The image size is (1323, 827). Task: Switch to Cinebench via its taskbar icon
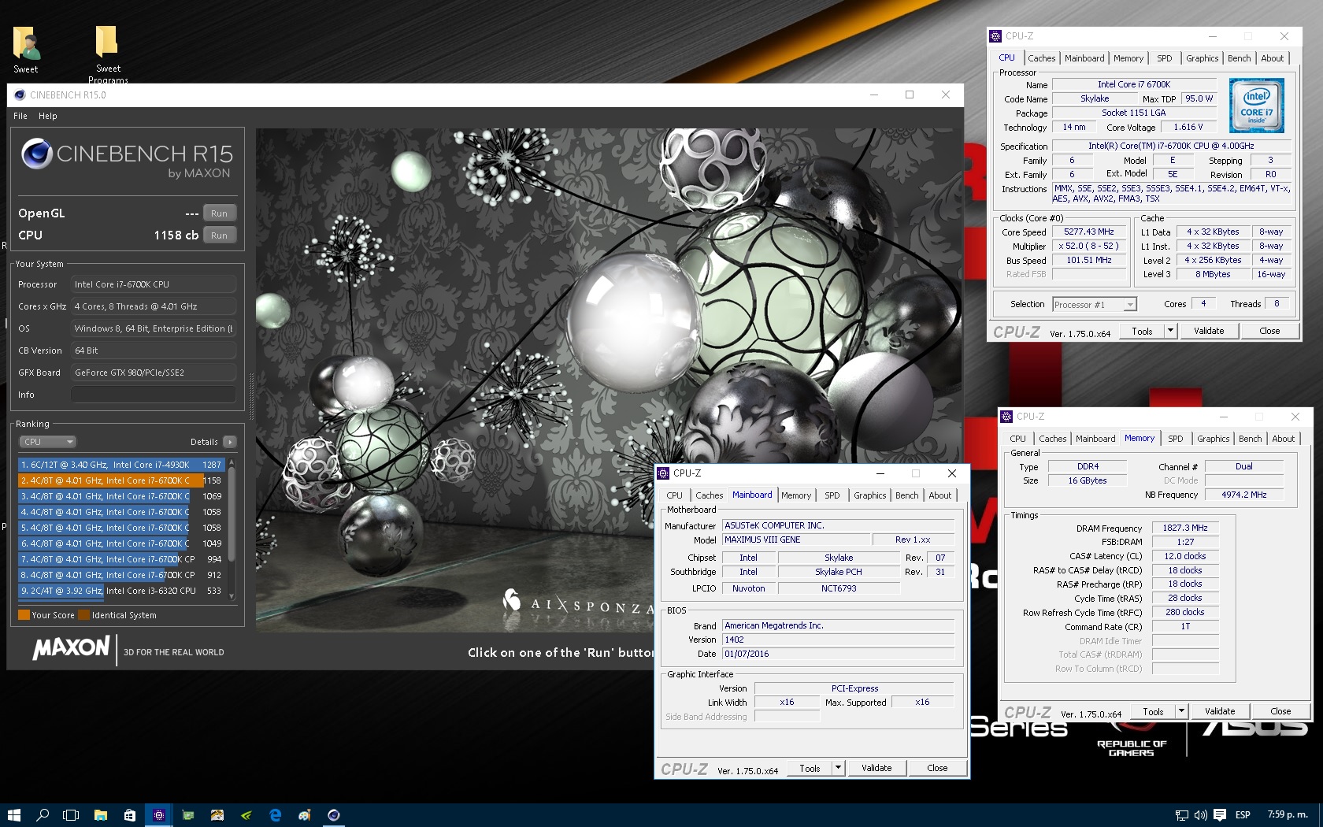(x=334, y=815)
